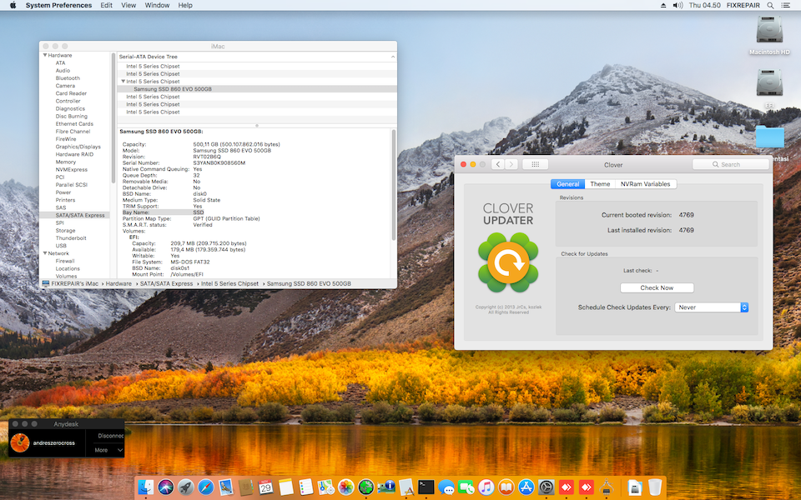Open Notes from the dock
This screenshot has height=500, width=801.
(285, 487)
